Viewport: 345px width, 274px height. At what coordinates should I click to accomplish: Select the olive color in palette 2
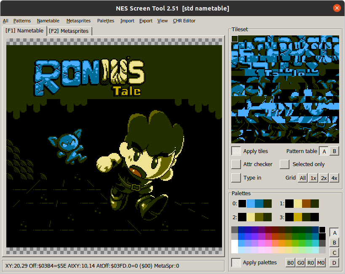pyautogui.click(x=259, y=217)
